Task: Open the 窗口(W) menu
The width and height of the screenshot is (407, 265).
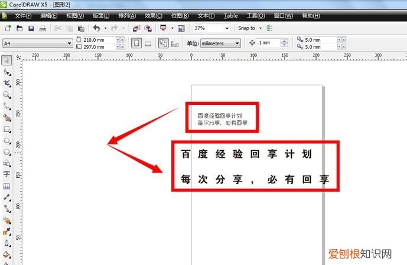Action: (x=283, y=16)
